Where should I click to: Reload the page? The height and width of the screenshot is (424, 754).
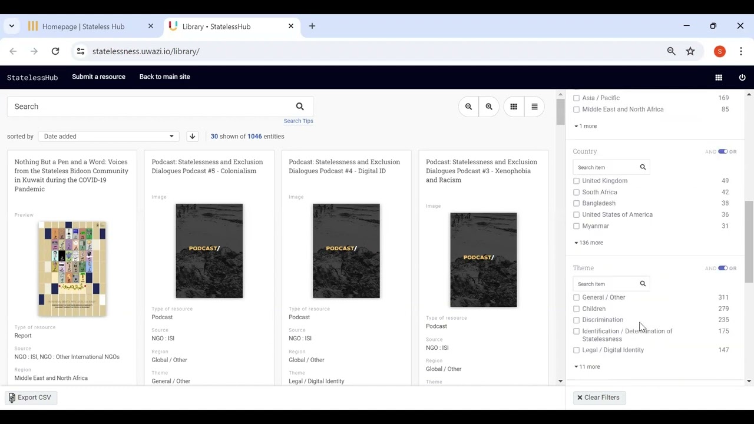[x=55, y=51]
